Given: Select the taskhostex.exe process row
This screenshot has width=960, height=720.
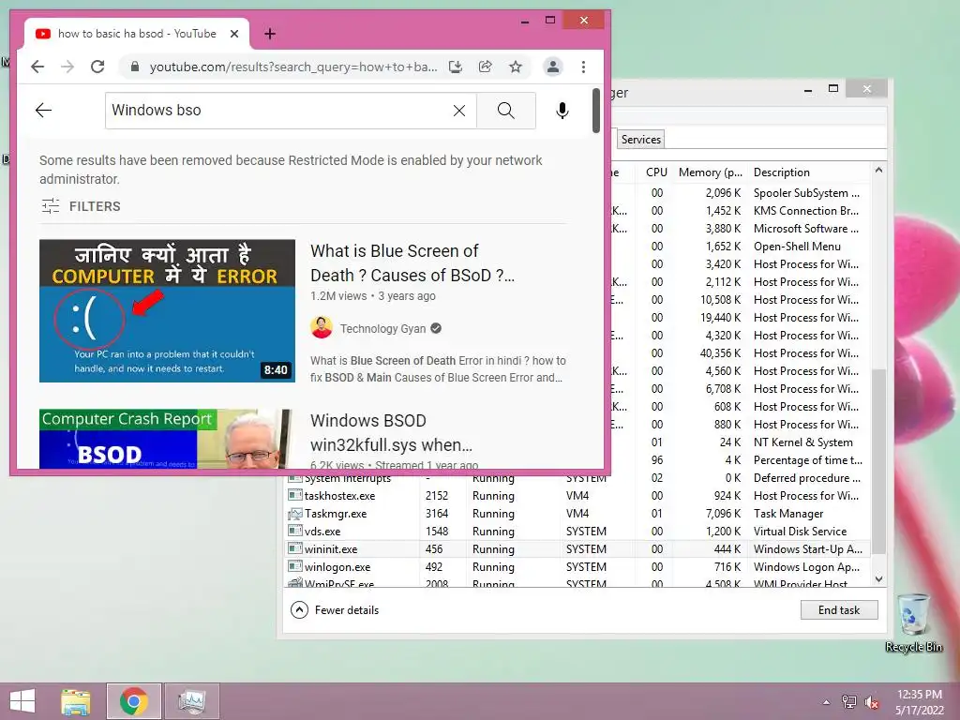Looking at the screenshot, I should tap(577, 496).
